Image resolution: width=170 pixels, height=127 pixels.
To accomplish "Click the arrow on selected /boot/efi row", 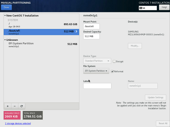I will point(76,32).
